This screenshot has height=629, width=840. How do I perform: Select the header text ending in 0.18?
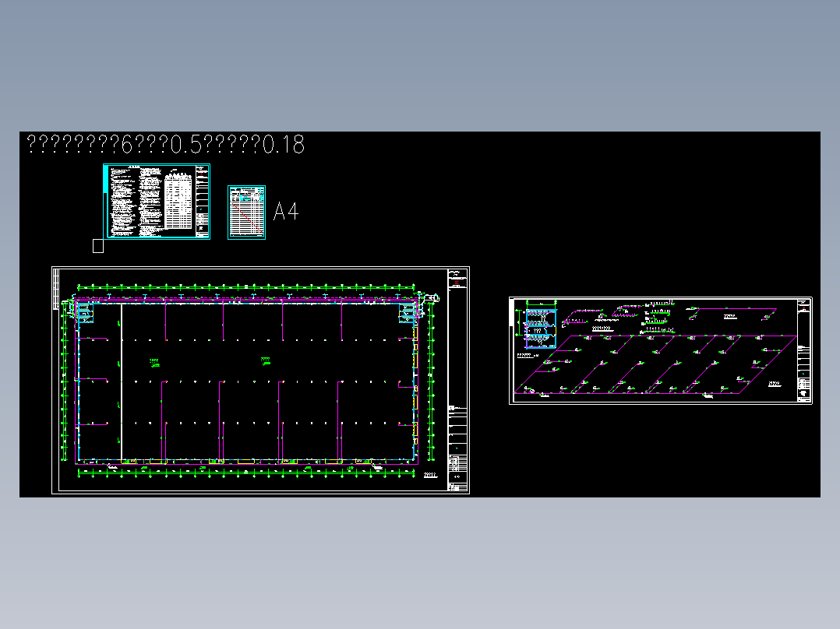click(x=165, y=145)
